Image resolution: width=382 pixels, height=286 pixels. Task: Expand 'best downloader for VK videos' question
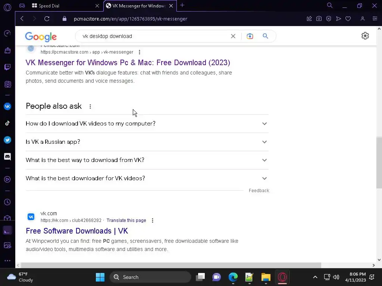(x=147, y=178)
